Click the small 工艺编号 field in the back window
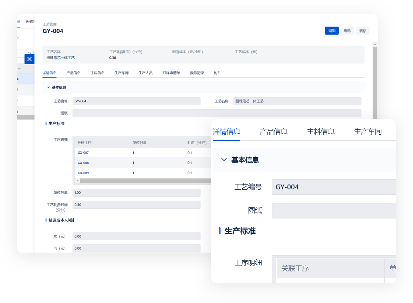 coord(136,101)
